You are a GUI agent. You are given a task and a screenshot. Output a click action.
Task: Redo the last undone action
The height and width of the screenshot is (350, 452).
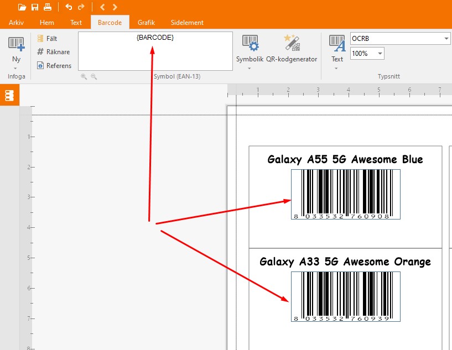click(81, 7)
